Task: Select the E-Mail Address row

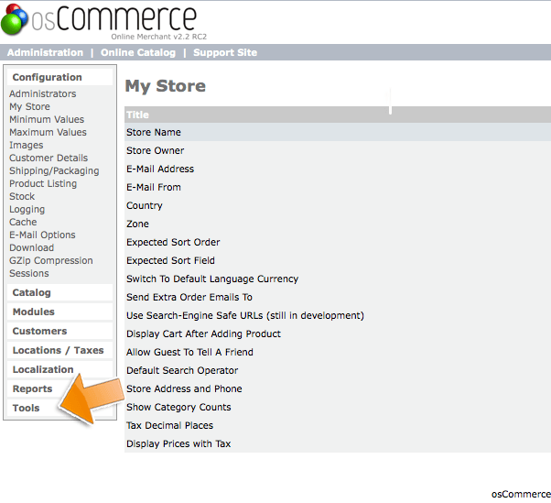Action: (x=160, y=169)
